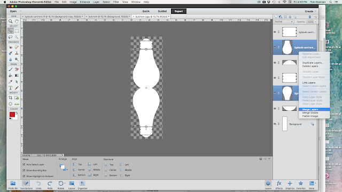This screenshot has height=192, width=342.
Task: Select the Eraser tool
Action: (17, 69)
